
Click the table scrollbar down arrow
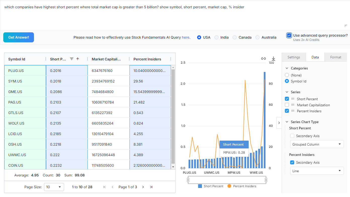click(173, 167)
